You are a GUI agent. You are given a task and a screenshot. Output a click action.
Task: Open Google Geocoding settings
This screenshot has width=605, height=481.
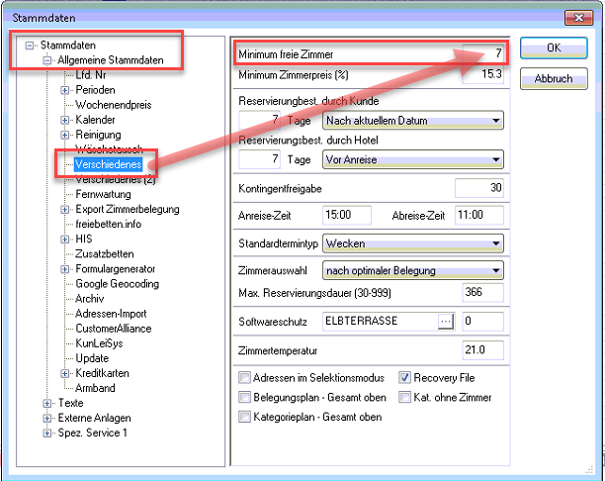tap(118, 284)
